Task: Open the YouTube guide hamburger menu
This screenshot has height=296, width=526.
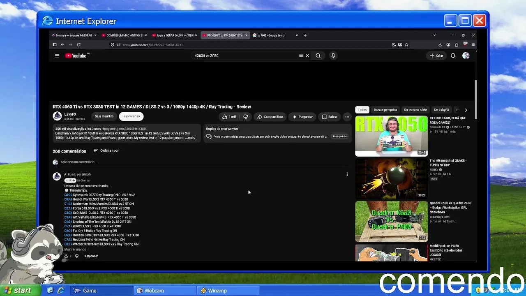Action: [x=57, y=55]
